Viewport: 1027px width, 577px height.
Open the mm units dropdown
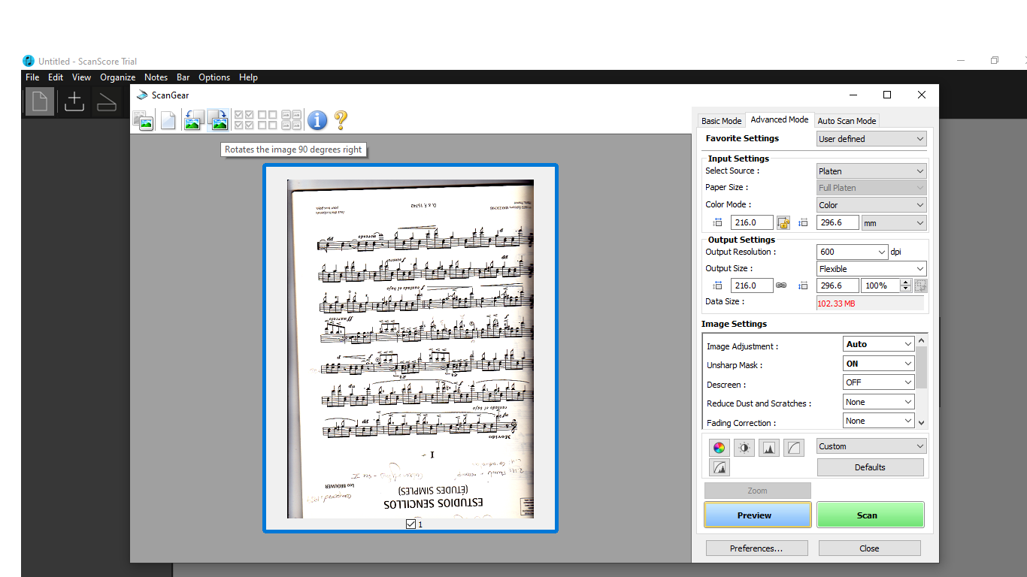tap(894, 222)
